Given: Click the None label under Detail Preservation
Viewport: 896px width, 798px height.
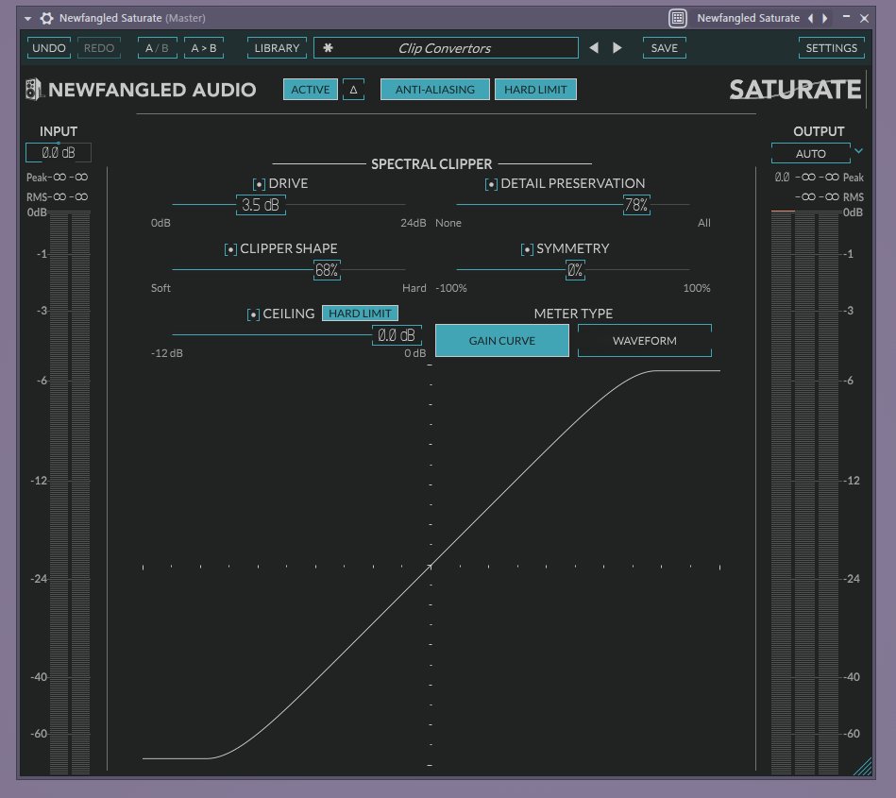Looking at the screenshot, I should 448,223.
